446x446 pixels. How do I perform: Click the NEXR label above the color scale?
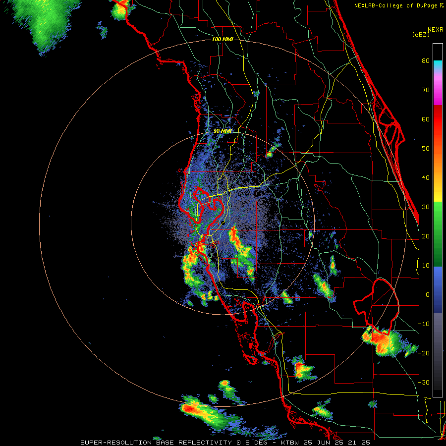(x=436, y=30)
